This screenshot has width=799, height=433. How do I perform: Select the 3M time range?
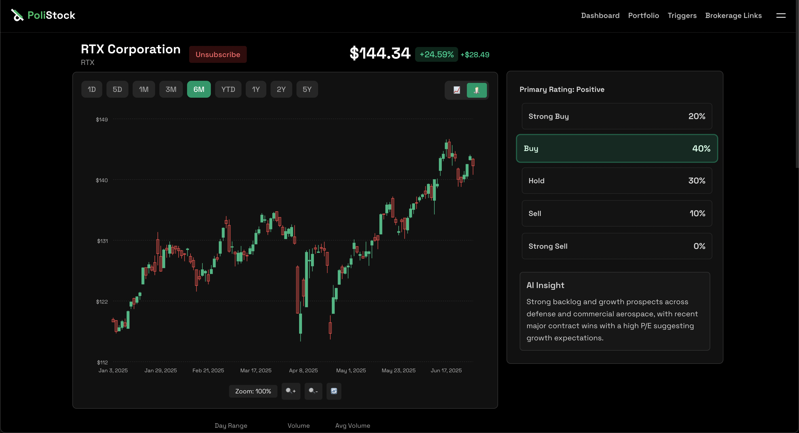(171, 89)
